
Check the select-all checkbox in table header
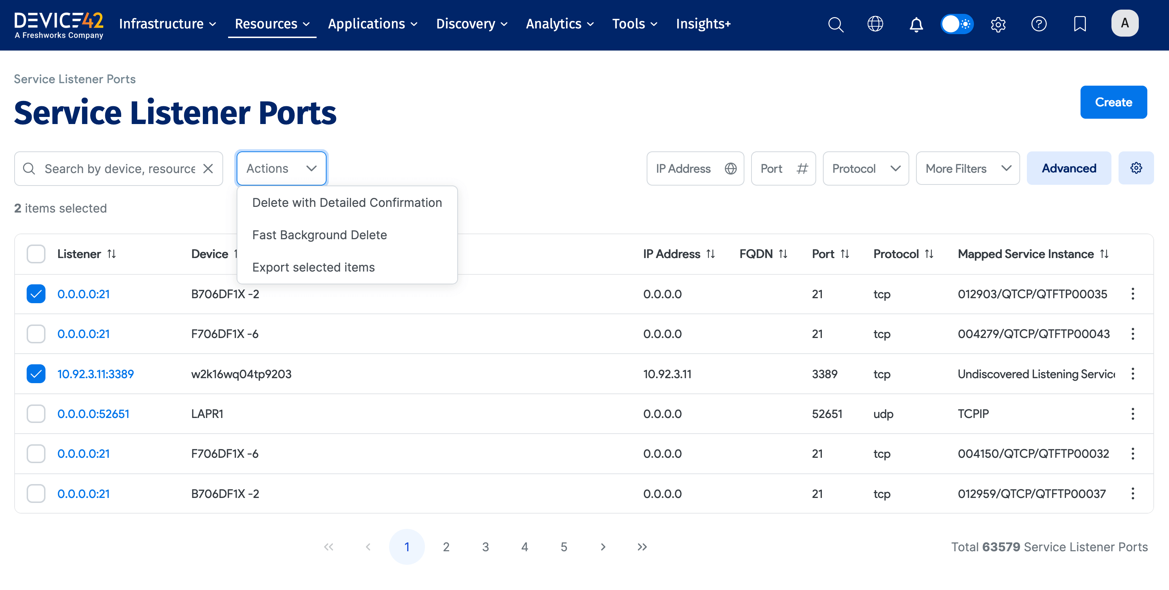(36, 254)
